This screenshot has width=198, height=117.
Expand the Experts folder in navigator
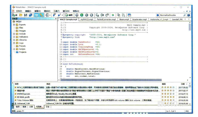(14, 25)
